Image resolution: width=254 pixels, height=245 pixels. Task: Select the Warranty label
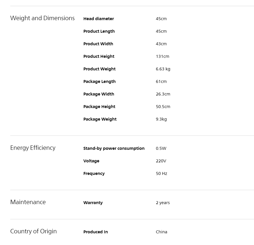tap(93, 203)
